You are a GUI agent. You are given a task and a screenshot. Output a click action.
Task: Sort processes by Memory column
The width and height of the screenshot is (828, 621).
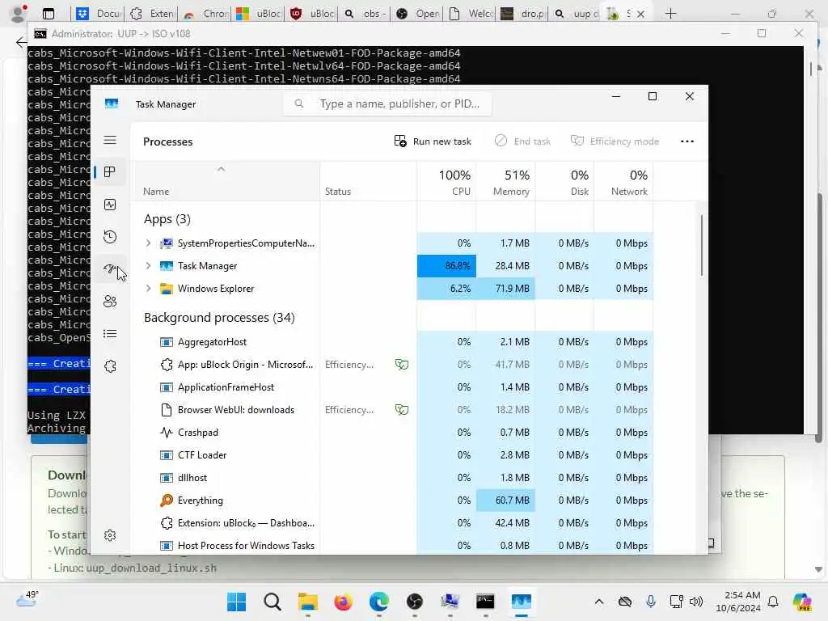tap(506, 182)
